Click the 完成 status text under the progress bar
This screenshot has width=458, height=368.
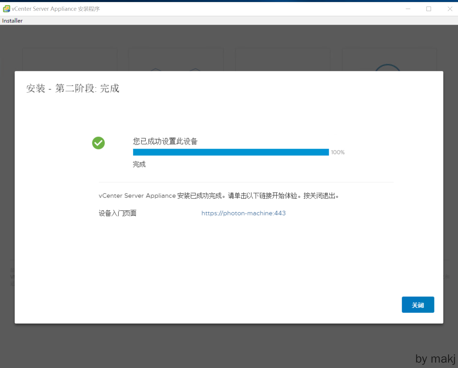click(139, 164)
